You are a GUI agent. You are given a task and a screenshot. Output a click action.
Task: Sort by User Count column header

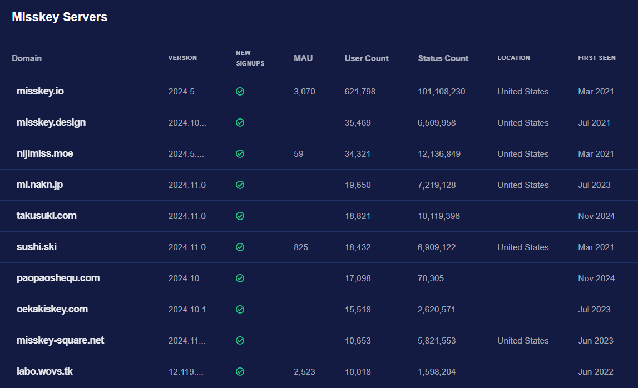(367, 58)
